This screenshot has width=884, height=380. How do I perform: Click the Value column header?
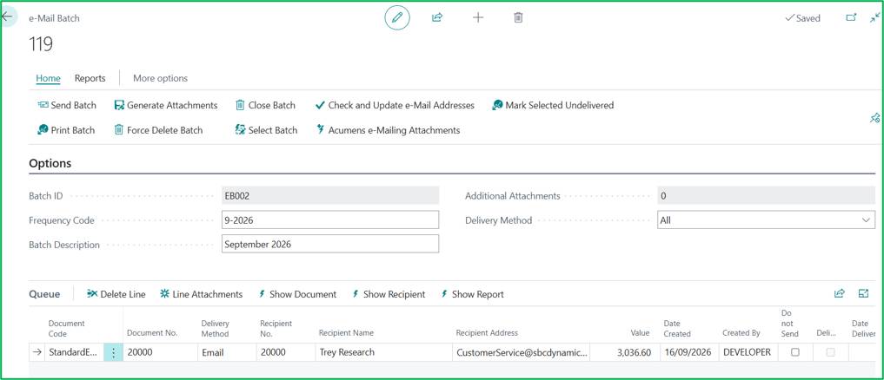tap(640, 332)
